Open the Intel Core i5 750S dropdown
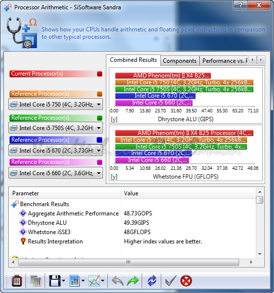Image resolution: width=274 pixels, height=293 pixels. click(x=55, y=128)
